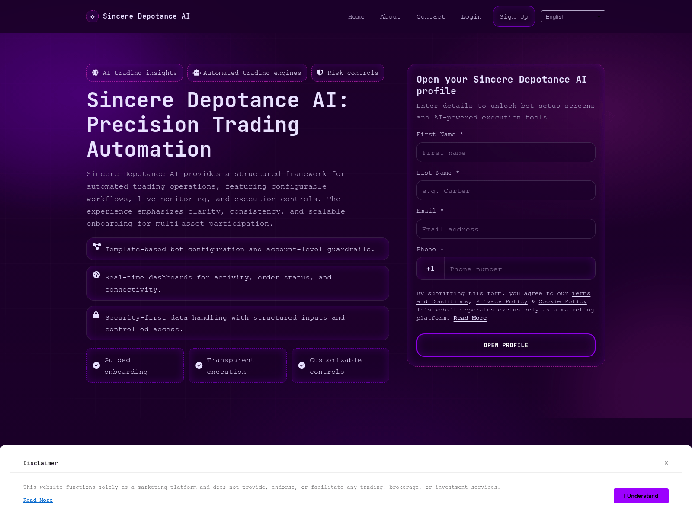Viewport: 692px width, 519px height.
Task: Focus the Phone number input field
Action: [520, 269]
